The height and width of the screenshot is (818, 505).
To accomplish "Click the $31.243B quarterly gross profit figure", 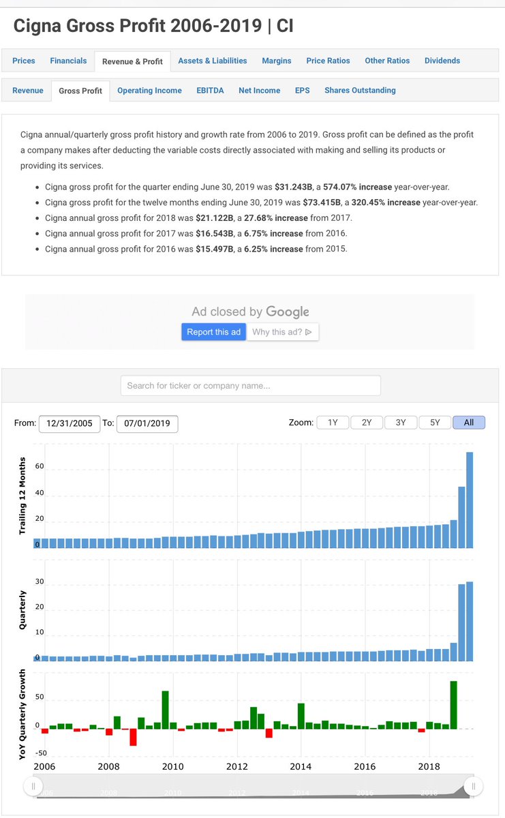I will [293, 186].
